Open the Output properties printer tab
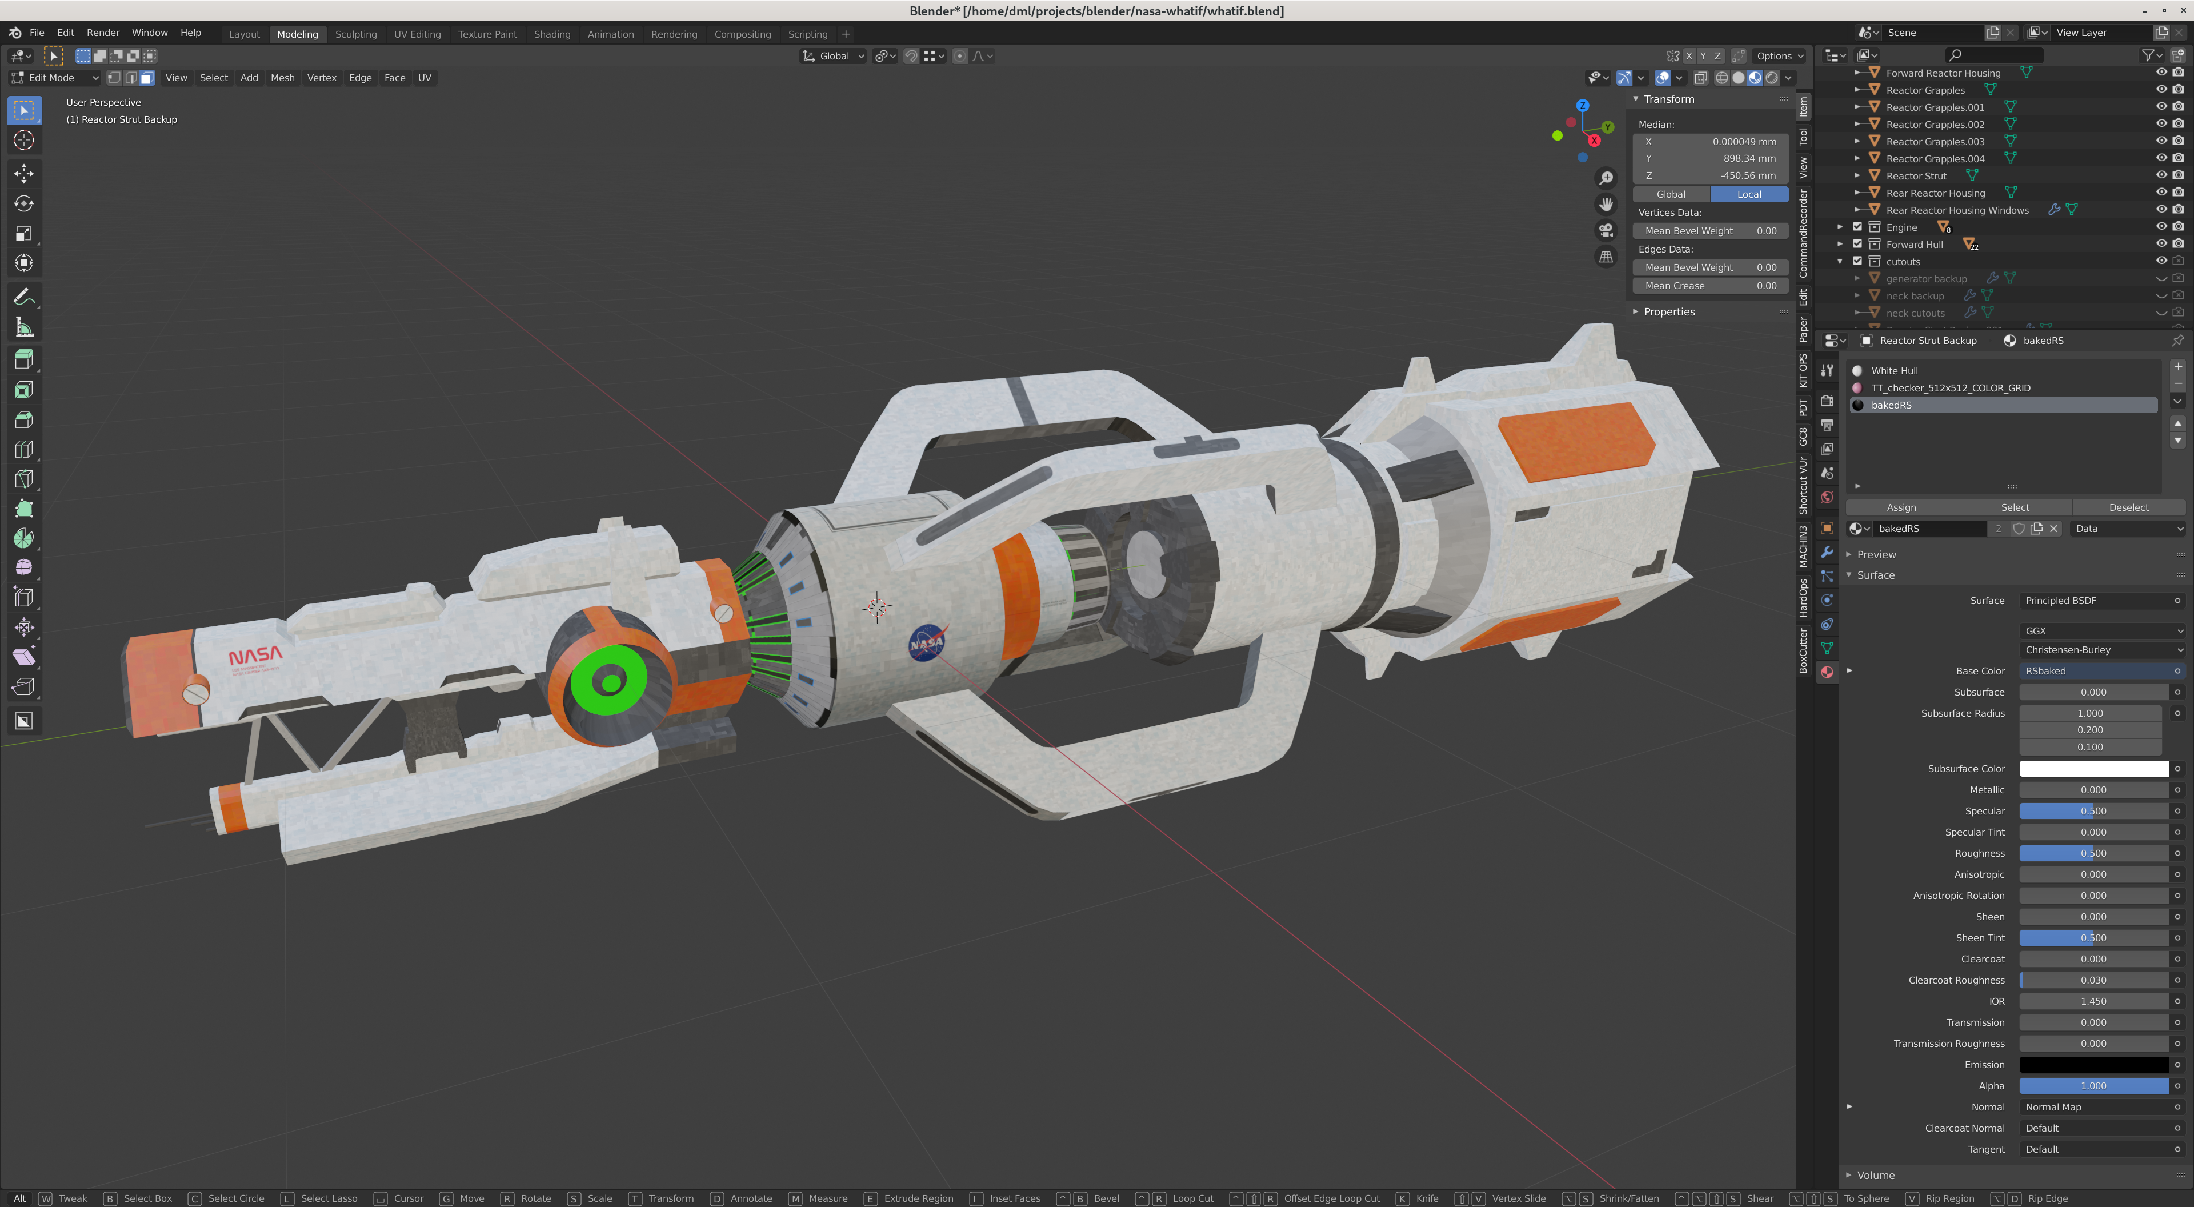This screenshot has width=2194, height=1207. (1827, 424)
